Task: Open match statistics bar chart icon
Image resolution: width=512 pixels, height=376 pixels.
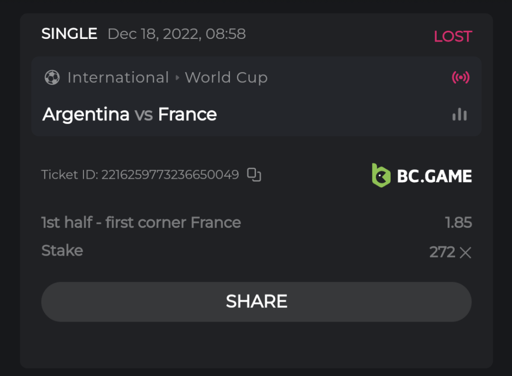Action: click(x=460, y=114)
